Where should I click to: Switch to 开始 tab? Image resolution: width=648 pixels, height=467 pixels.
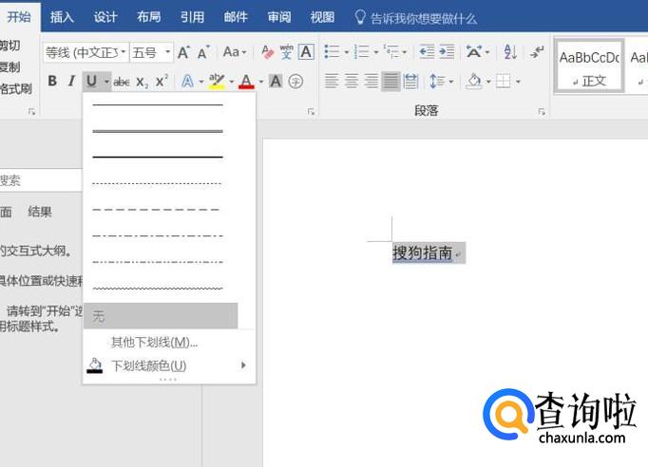[x=19, y=17]
